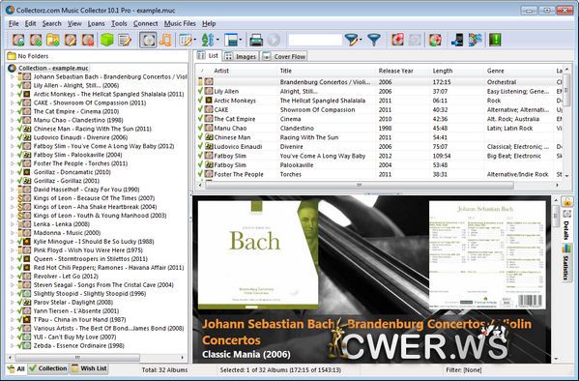Sort list by Genre column header
This screenshot has height=381, width=579.
495,71
